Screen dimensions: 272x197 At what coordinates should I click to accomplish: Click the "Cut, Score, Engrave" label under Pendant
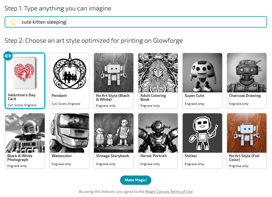tap(66, 104)
